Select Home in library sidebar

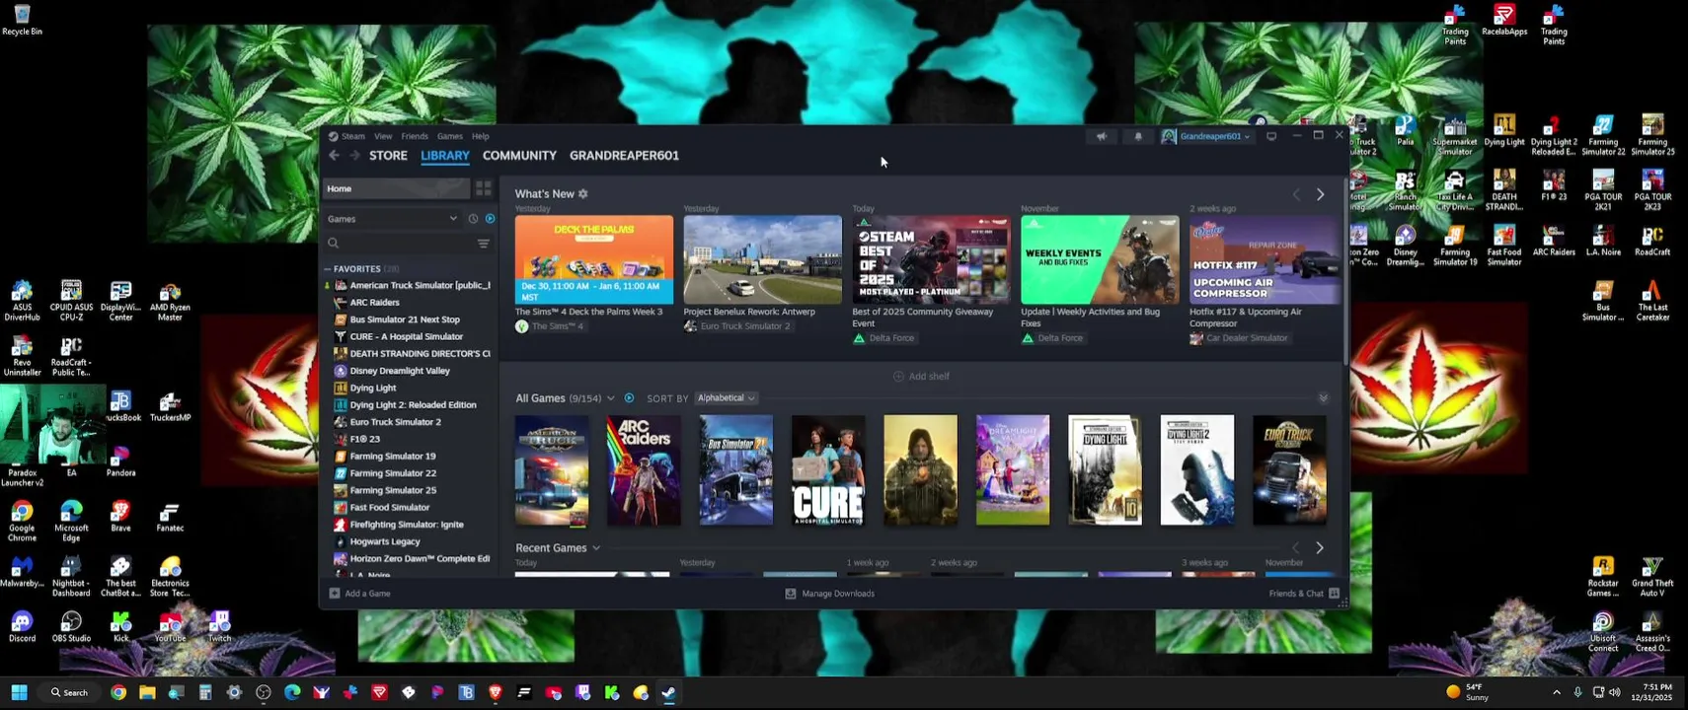click(x=396, y=189)
